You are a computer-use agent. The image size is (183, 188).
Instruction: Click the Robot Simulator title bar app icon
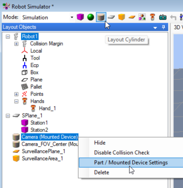click(x=6, y=6)
